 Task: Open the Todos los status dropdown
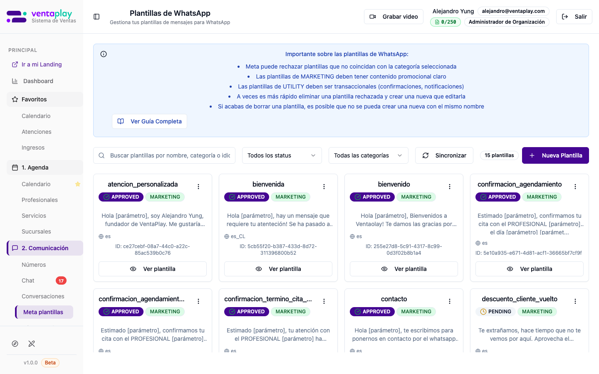[x=282, y=155]
